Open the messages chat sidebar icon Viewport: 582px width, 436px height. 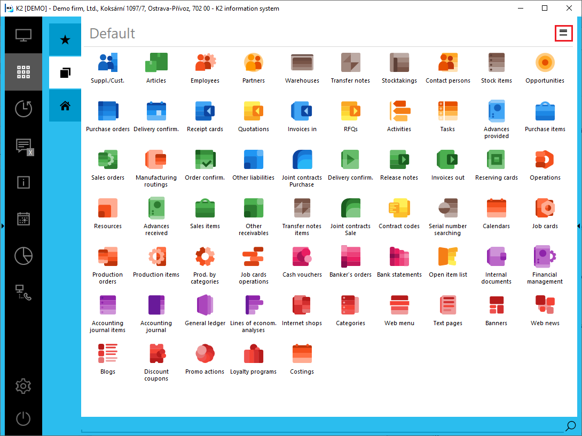(23, 146)
